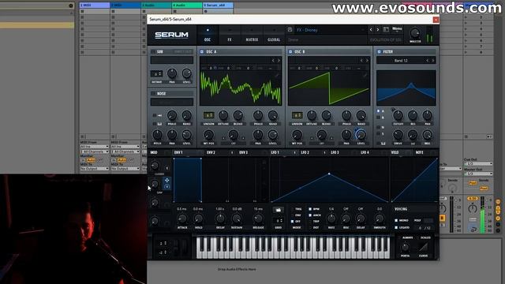The width and height of the screenshot is (505, 284).
Task: Click the envelope Attack knob
Action: (x=182, y=219)
